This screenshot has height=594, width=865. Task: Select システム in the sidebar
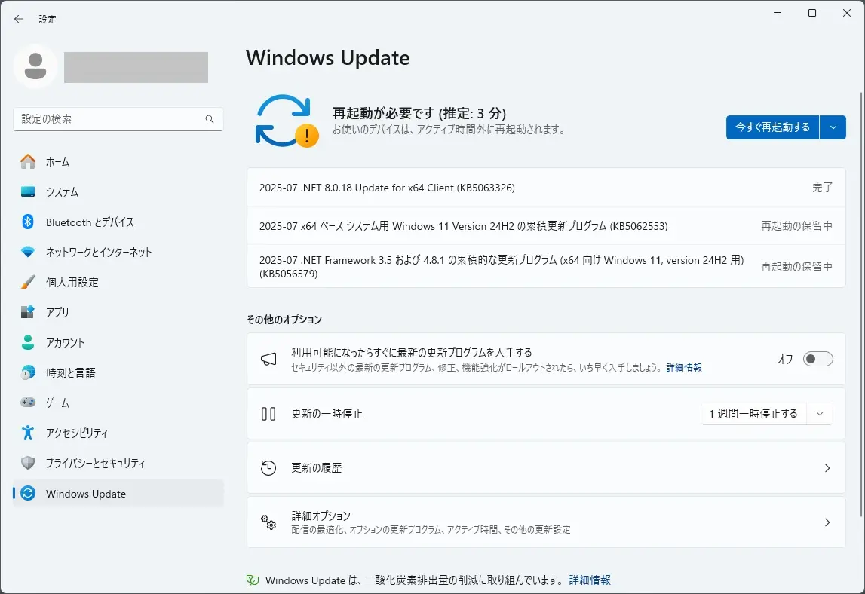tap(118, 192)
